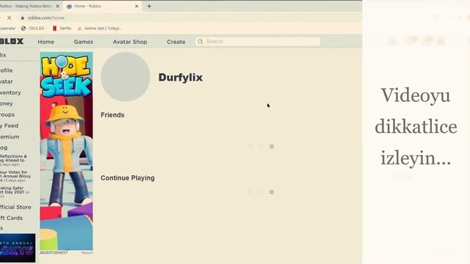Open Premium in the sidebar

[10, 137]
